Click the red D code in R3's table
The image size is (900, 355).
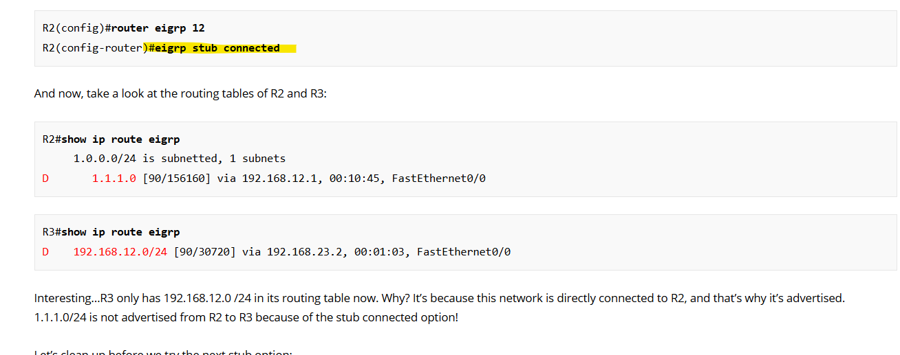coord(45,252)
